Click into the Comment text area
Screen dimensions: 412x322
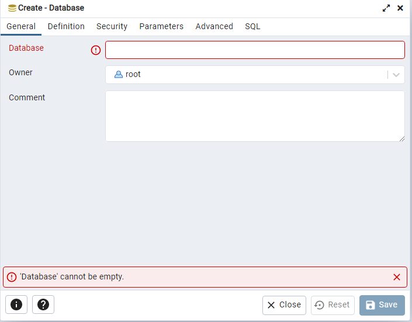255,116
